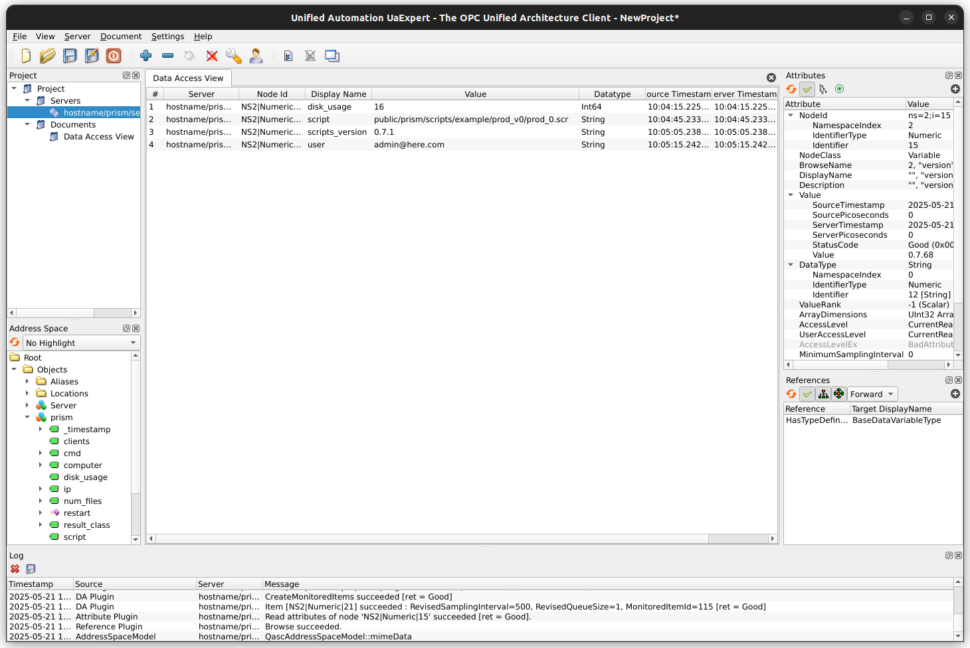Remove server with the blue minus icon
The image size is (970, 648).
point(168,56)
